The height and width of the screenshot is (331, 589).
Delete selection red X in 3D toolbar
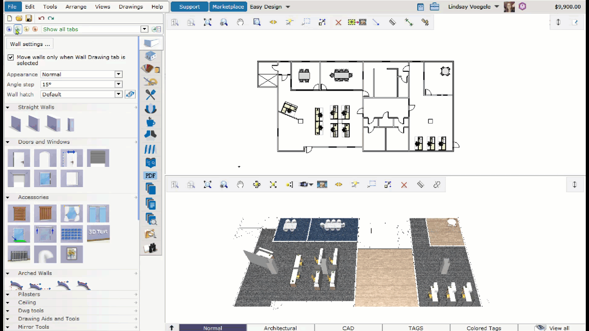pos(404,184)
